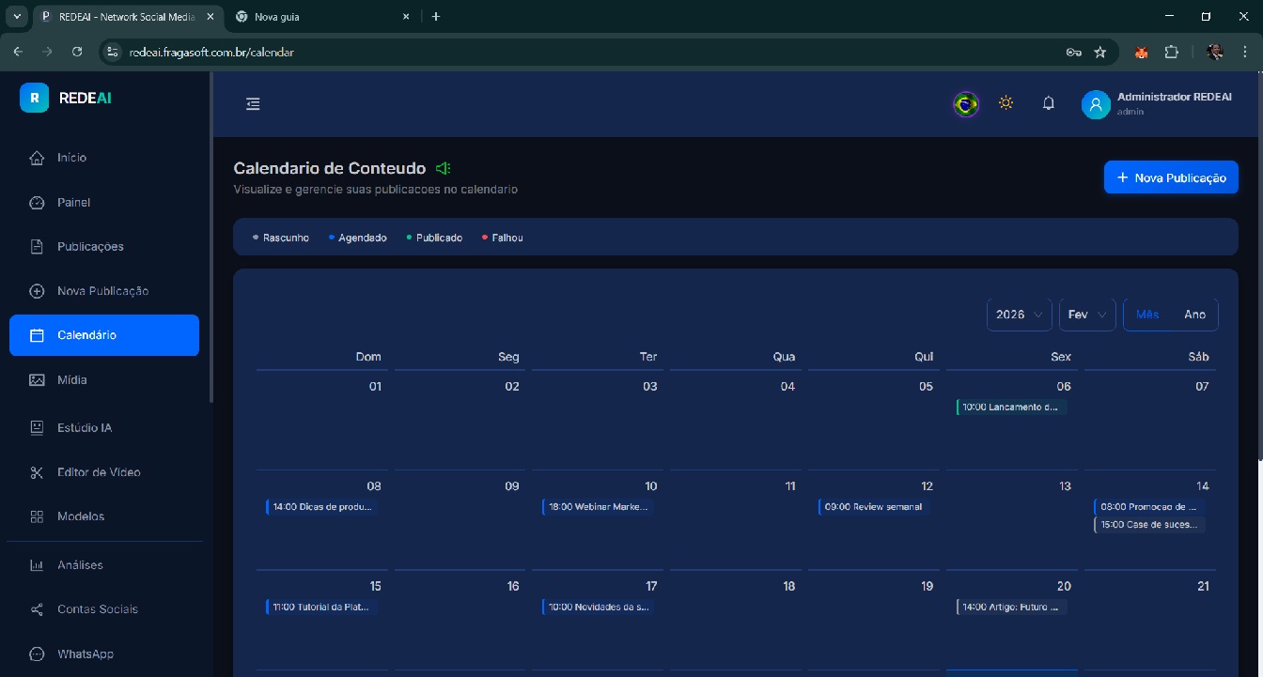The image size is (1263, 677).
Task: Click the REDEAI logo icon
Action: tap(34, 98)
